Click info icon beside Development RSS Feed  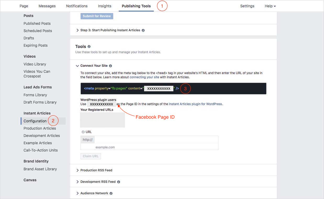tap(118, 182)
